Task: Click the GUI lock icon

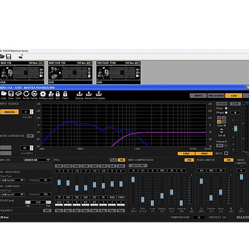Action: tap(57, 94)
